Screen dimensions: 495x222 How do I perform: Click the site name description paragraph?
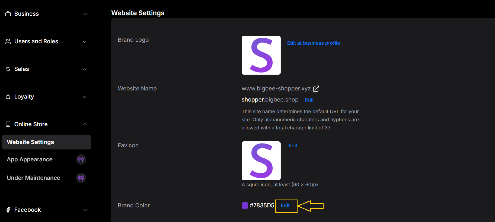300,120
